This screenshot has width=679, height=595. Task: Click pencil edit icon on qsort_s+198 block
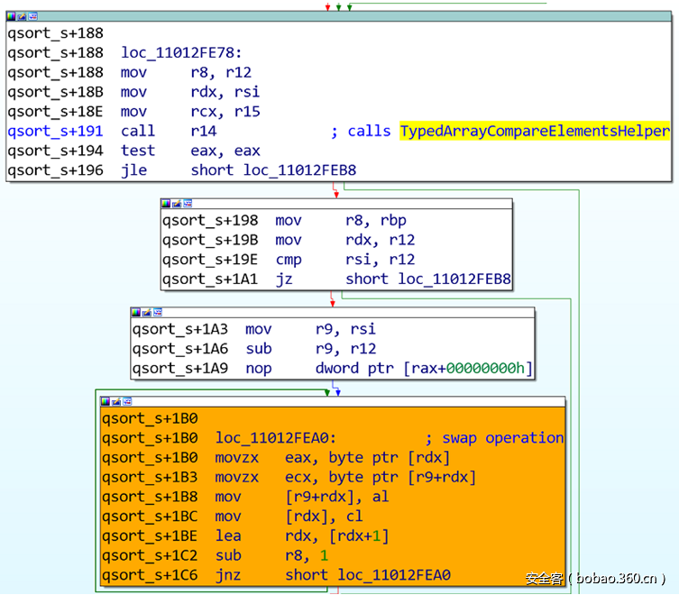tap(177, 205)
